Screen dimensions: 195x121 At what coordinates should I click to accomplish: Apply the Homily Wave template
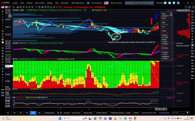(x=88, y=113)
